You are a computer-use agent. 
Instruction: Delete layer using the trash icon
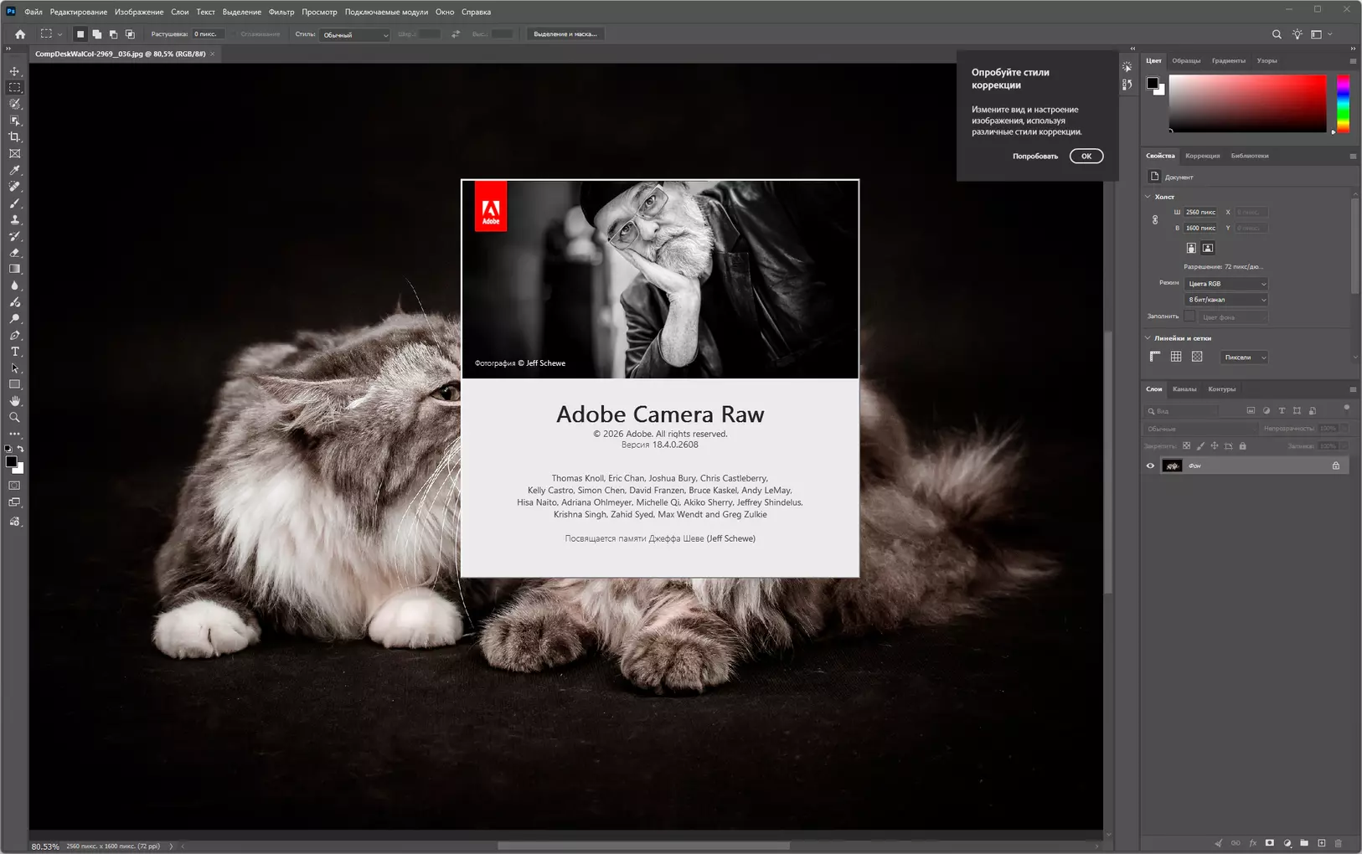click(1339, 843)
